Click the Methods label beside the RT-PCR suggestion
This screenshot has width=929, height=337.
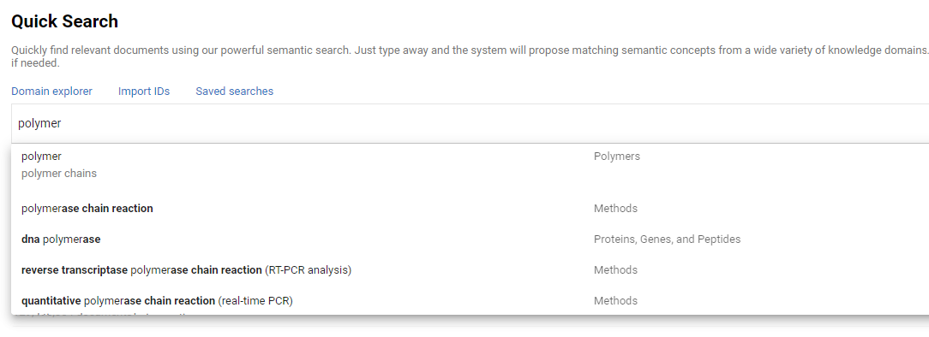(x=615, y=269)
